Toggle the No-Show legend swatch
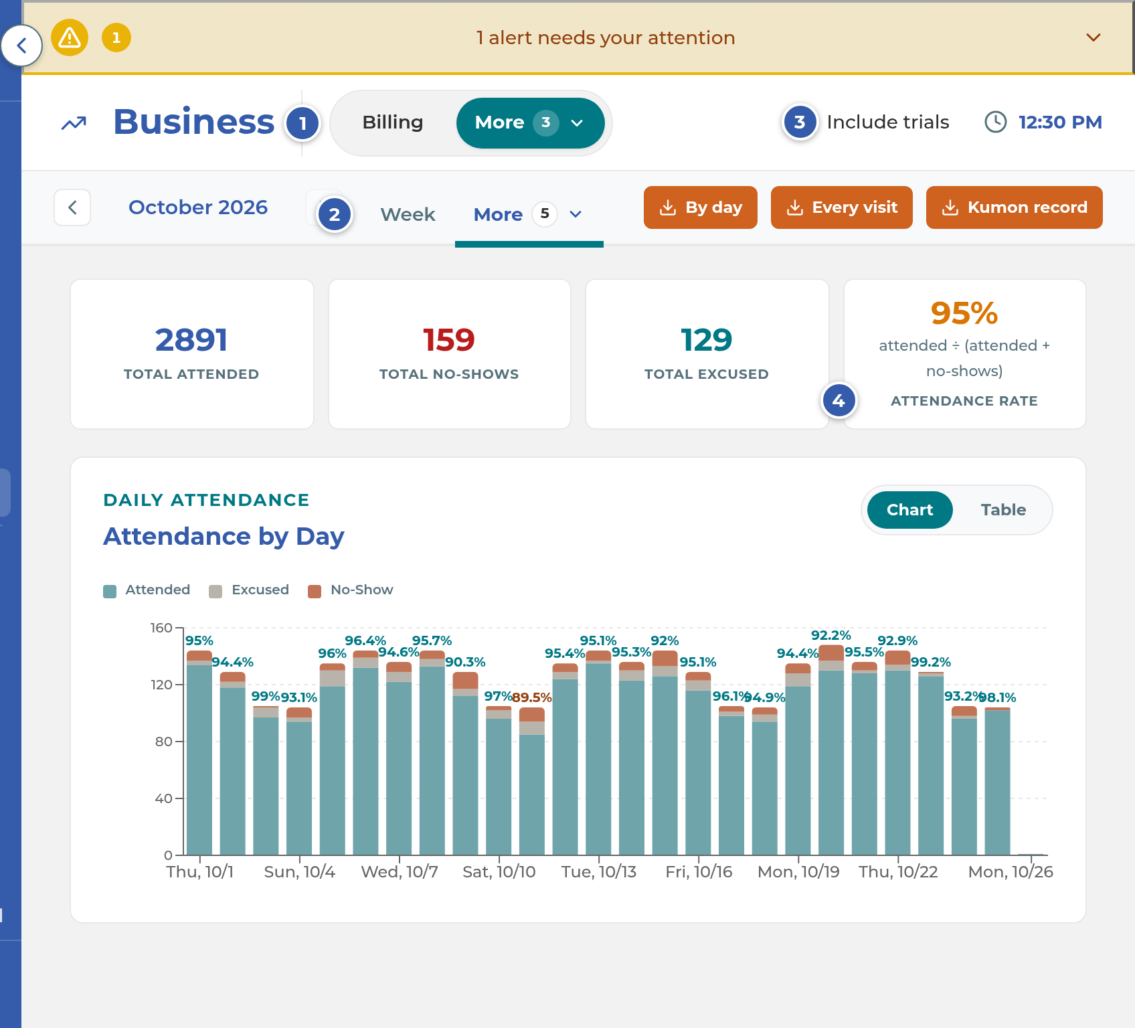This screenshot has width=1135, height=1028. coord(315,591)
